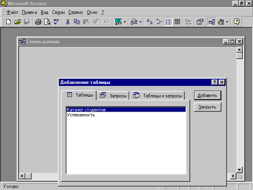Viewport: 253px width, 190px height.
Task: Select Успеваемость in the table list
Action: 126,115
